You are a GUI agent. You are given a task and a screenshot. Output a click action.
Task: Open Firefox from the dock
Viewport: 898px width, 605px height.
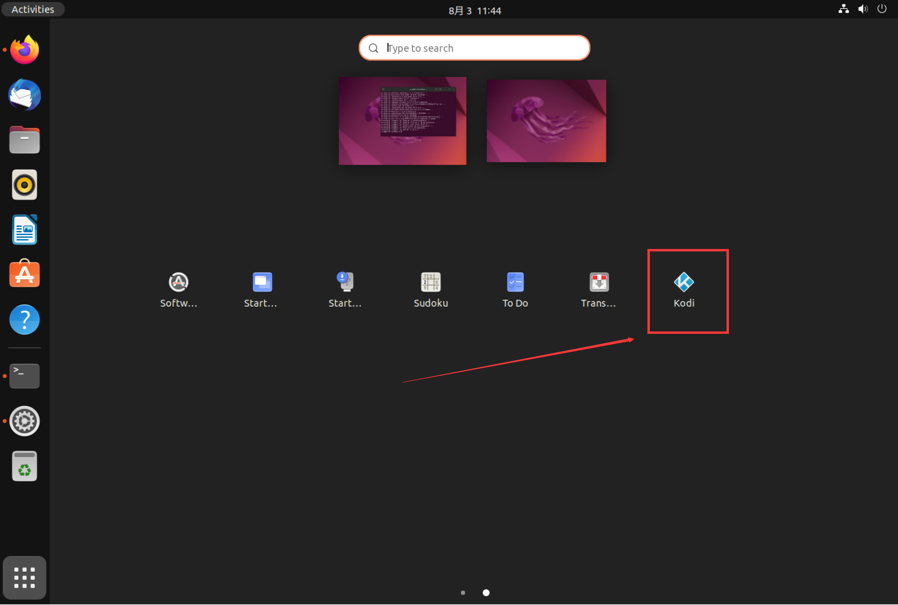pos(24,50)
